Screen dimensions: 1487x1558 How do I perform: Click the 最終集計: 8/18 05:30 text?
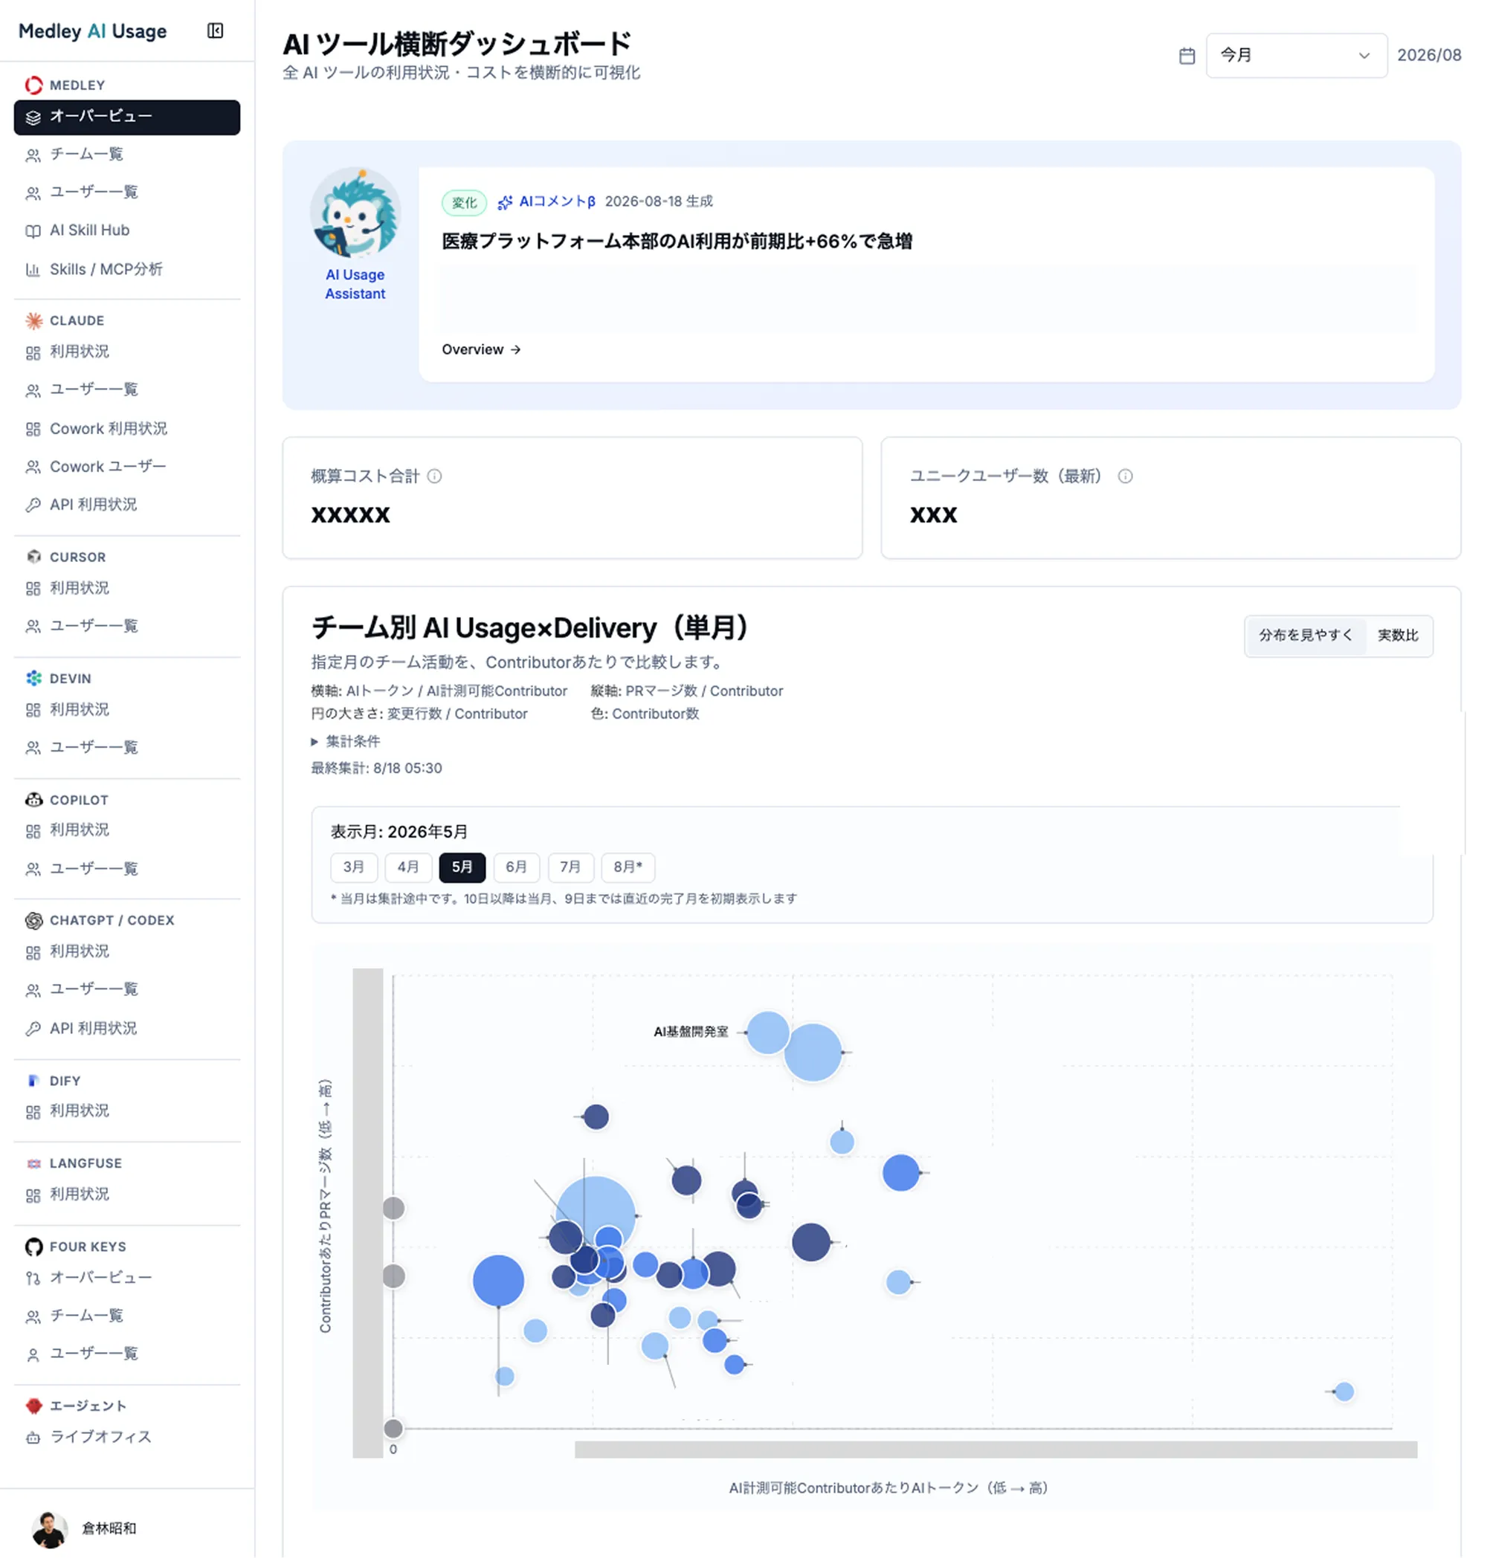point(376,768)
